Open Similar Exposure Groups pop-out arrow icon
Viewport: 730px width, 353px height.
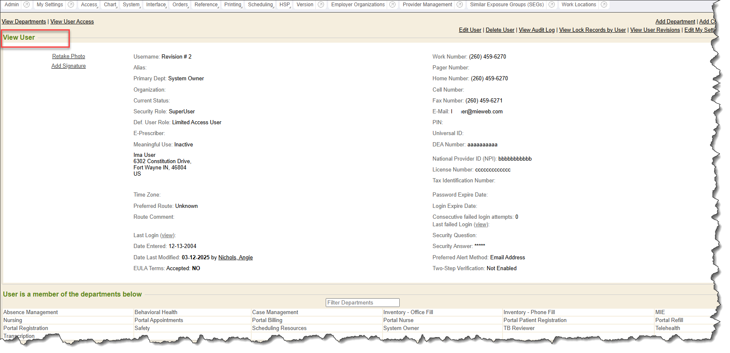[551, 5]
